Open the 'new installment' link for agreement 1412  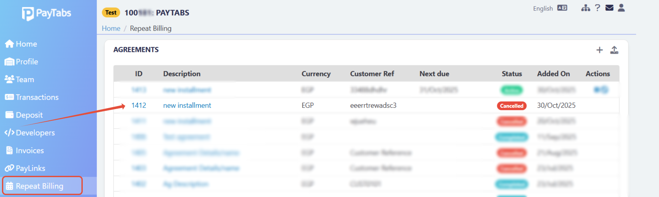pos(187,106)
